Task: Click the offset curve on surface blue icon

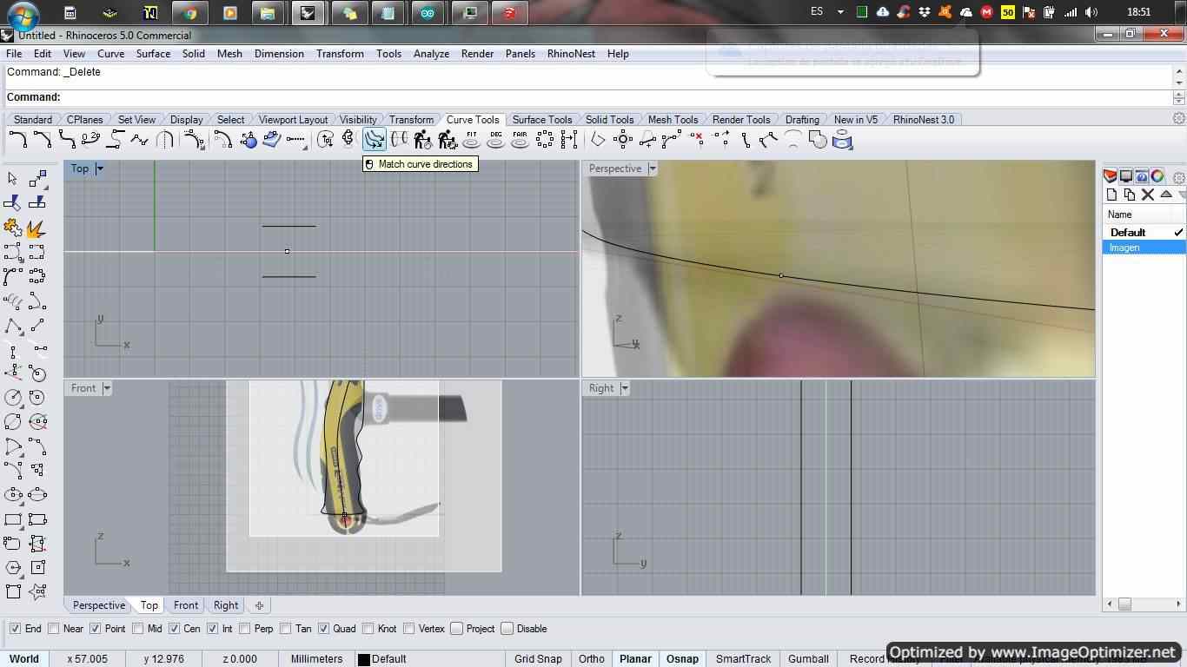Action: coord(272,139)
